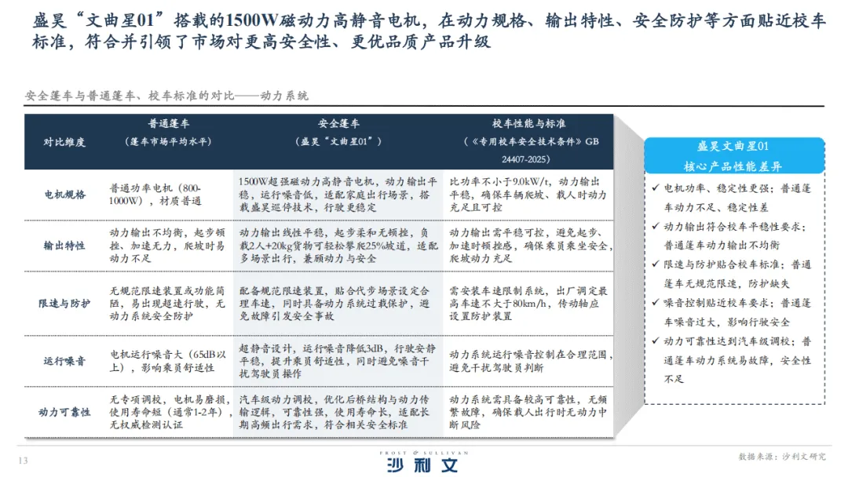Click the cell starting "需安装车速限制系统"

[528, 304]
